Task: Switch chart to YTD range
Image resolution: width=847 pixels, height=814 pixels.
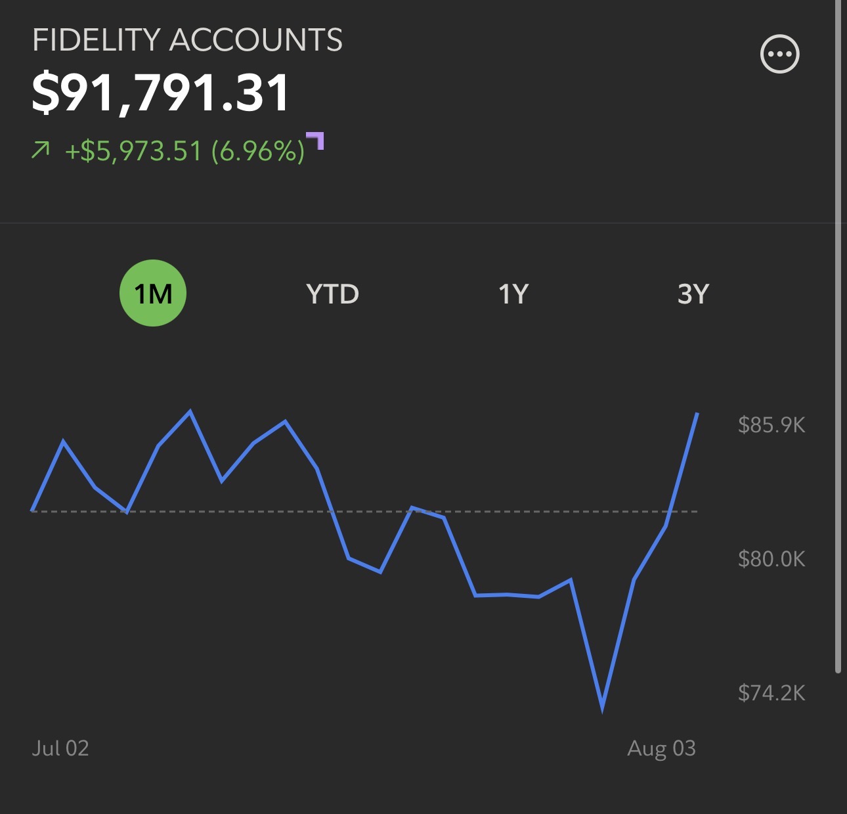Action: 333,294
